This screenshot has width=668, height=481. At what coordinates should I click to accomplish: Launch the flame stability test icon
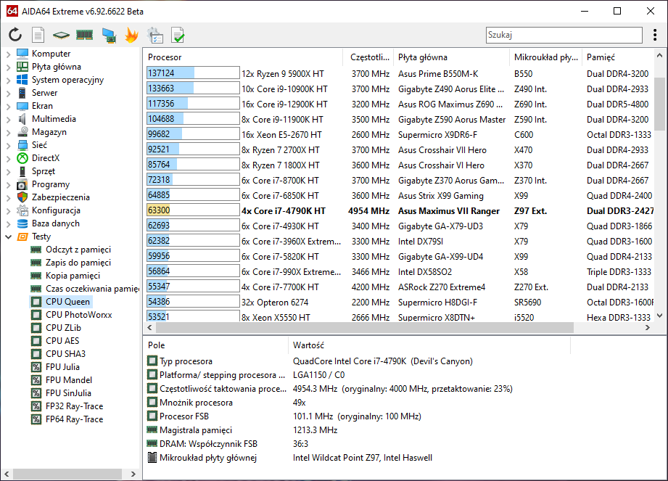(131, 35)
